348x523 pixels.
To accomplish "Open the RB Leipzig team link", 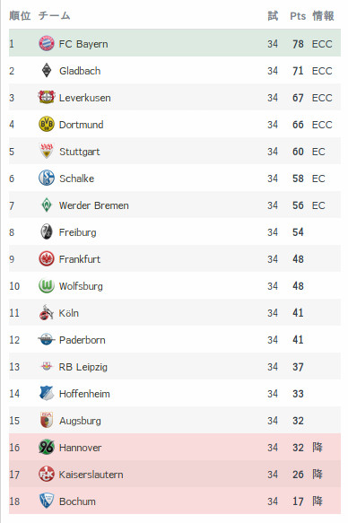I will [x=83, y=367].
